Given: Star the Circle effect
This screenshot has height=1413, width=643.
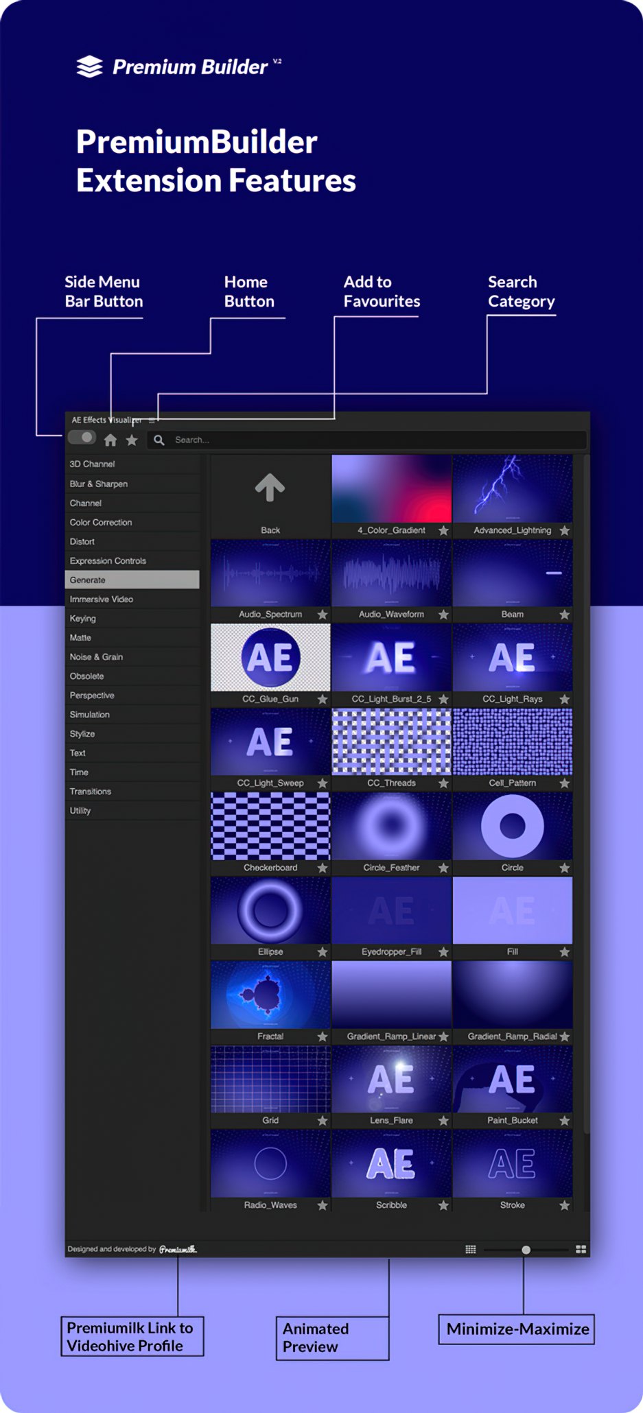Looking at the screenshot, I should pyautogui.click(x=564, y=868).
